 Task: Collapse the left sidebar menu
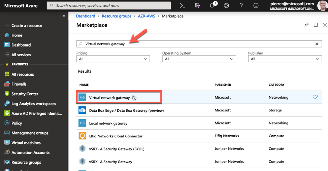[x=64, y=16]
